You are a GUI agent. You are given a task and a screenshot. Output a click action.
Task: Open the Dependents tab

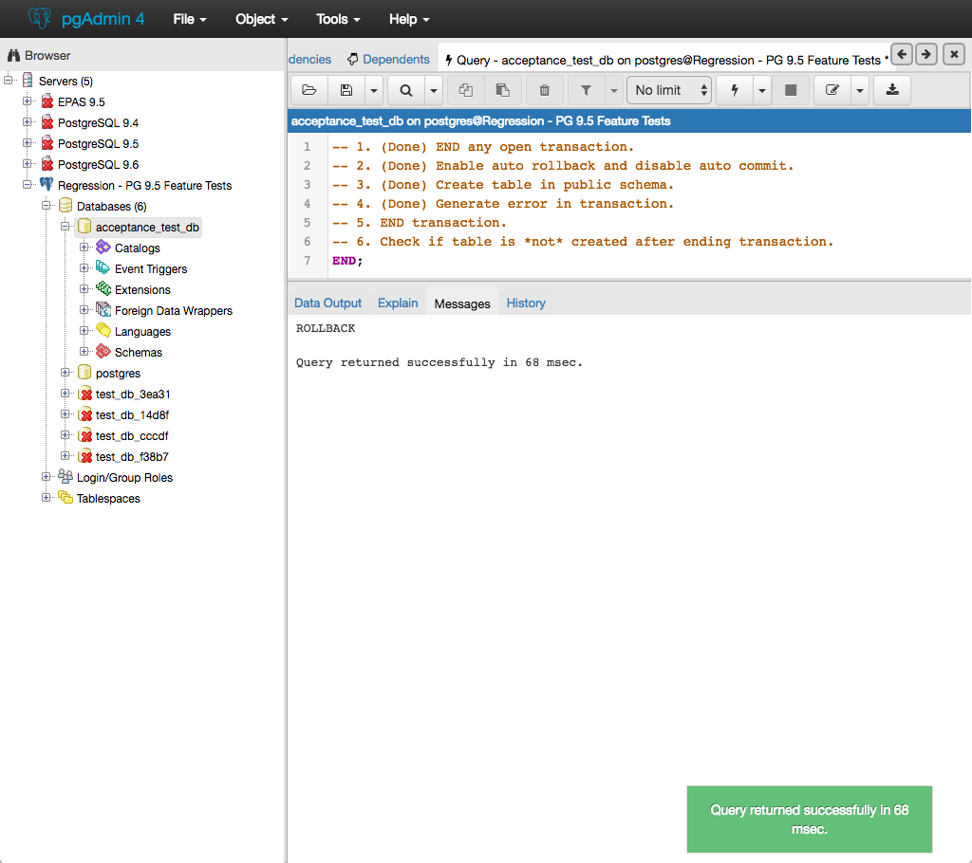(x=388, y=60)
